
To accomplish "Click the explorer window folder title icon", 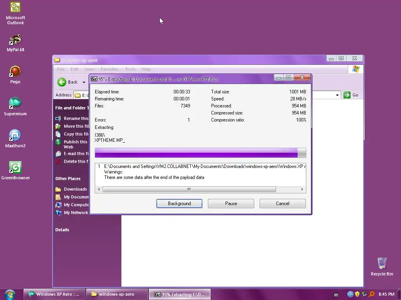I will [57, 60].
